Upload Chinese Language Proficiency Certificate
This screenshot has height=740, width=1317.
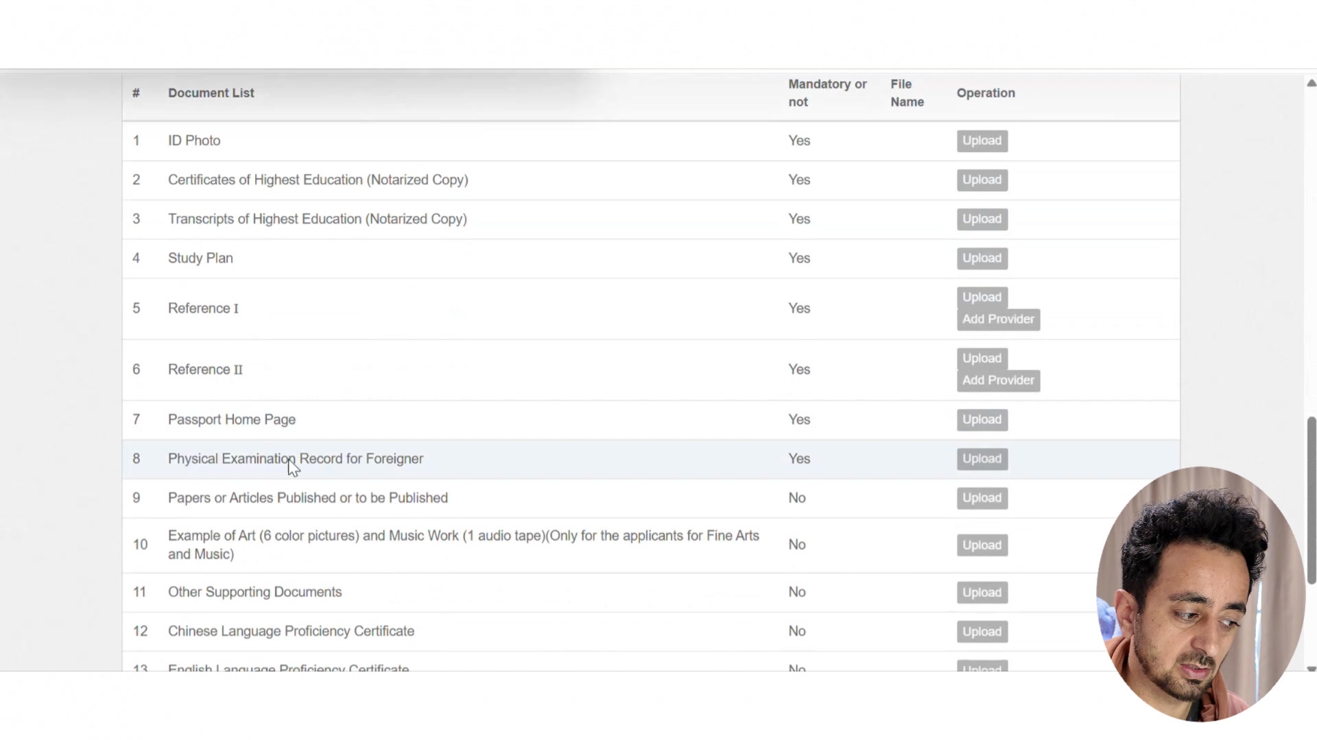(982, 631)
